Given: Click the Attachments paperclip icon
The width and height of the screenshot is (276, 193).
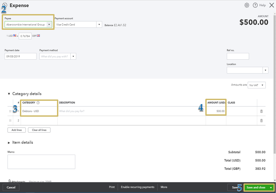Looking at the screenshot, I should point(9,181).
